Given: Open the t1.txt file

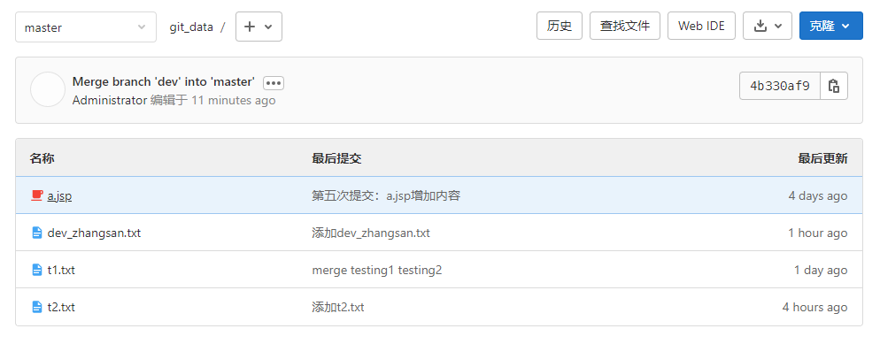Looking at the screenshot, I should 61,270.
